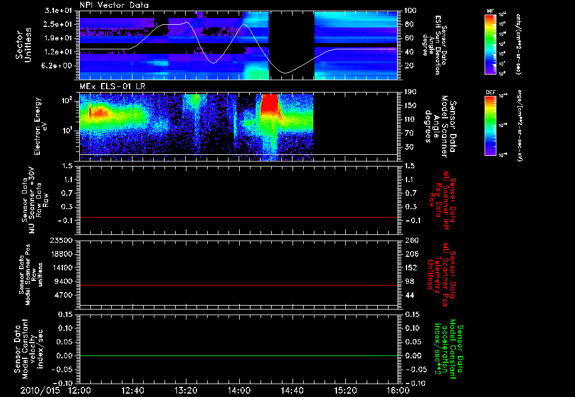Viewport: 575px width, 397px height.
Task: Click the 10² electron energy tick label
Action: (x=66, y=101)
